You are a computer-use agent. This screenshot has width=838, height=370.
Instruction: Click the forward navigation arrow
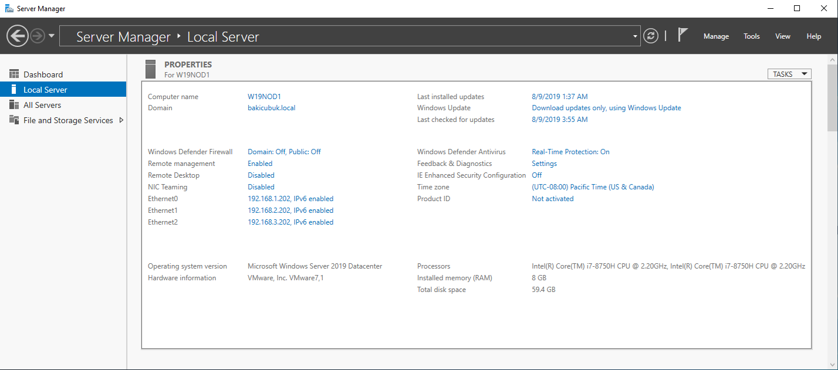pyautogui.click(x=37, y=36)
